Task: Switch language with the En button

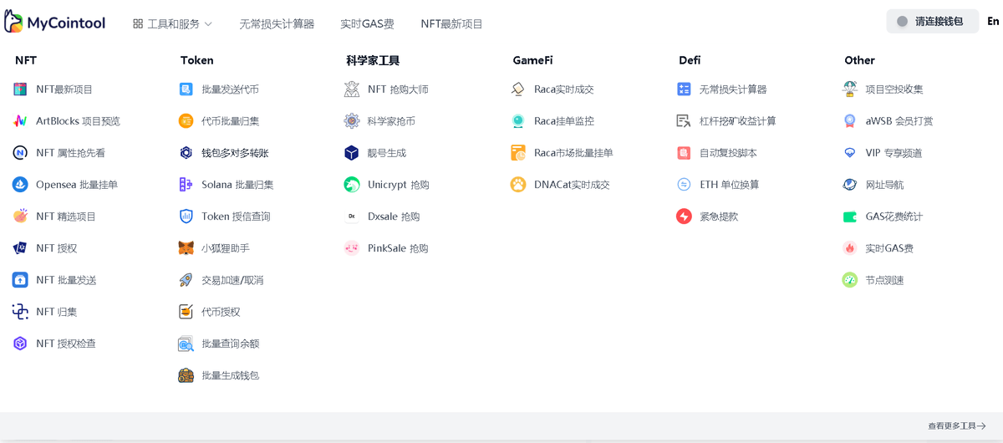Action: coord(993,22)
